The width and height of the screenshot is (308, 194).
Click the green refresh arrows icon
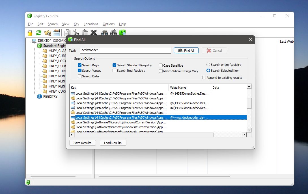point(39,33)
